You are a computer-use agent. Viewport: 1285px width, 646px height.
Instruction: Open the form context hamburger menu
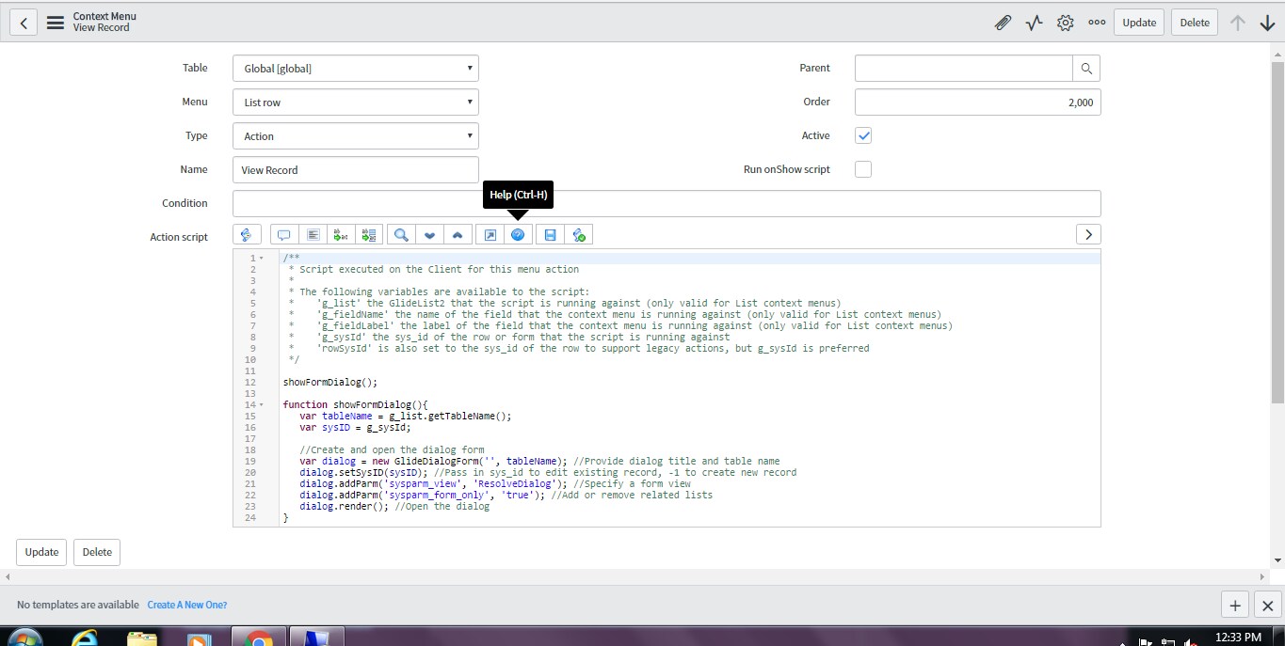point(55,22)
